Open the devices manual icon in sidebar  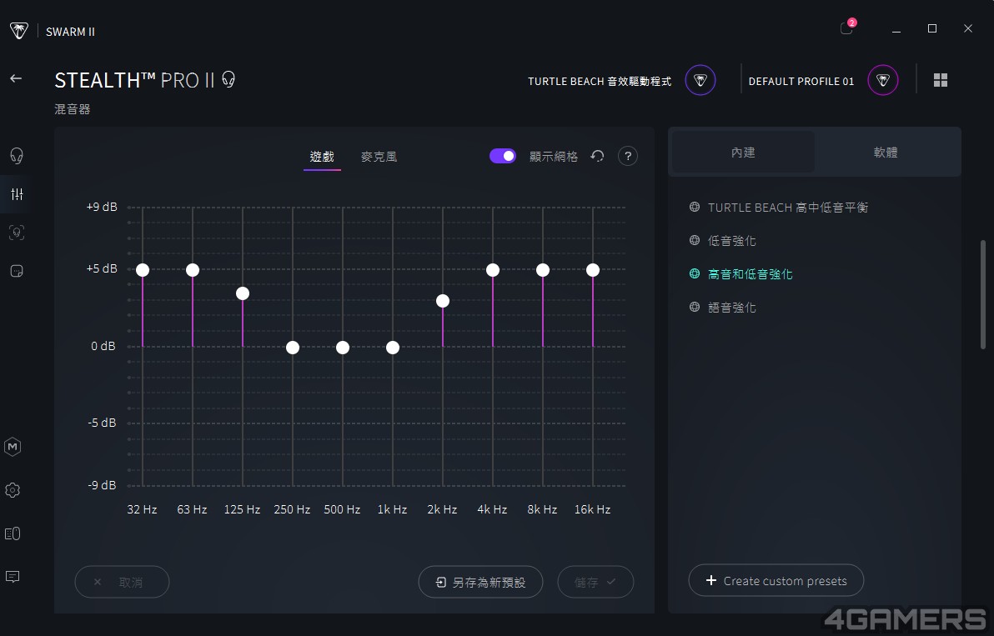coord(13,533)
